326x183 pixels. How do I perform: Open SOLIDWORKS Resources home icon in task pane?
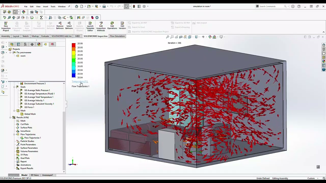tap(324, 45)
